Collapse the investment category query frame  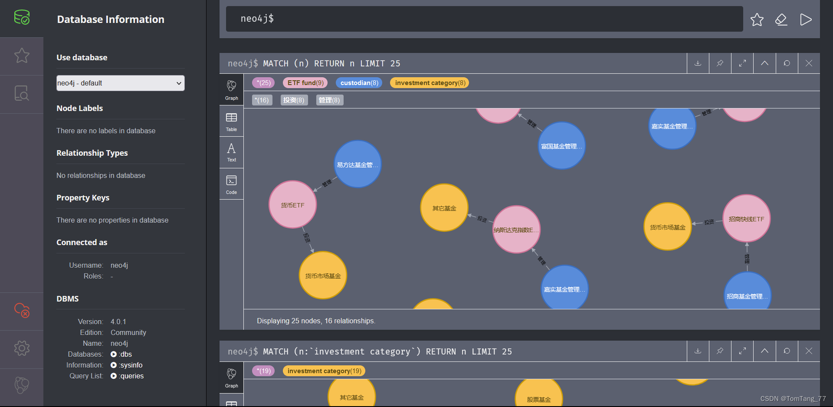764,351
